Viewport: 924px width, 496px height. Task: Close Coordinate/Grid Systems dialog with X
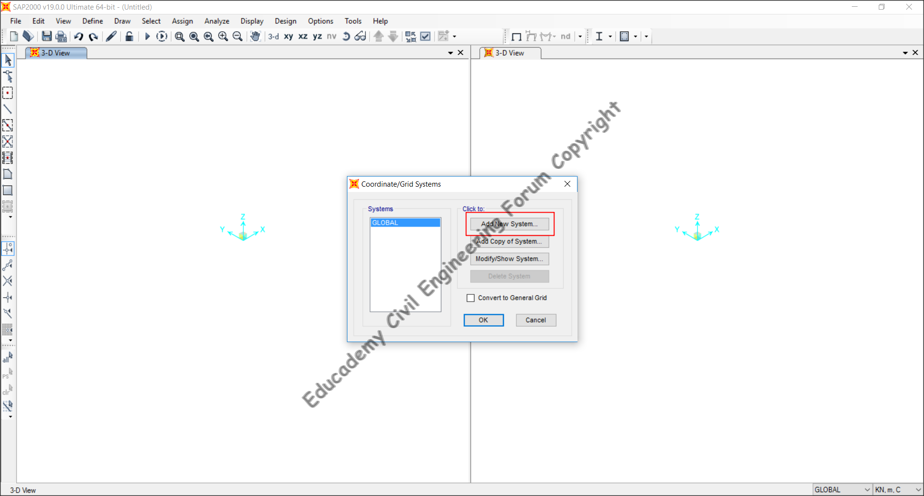click(x=567, y=184)
